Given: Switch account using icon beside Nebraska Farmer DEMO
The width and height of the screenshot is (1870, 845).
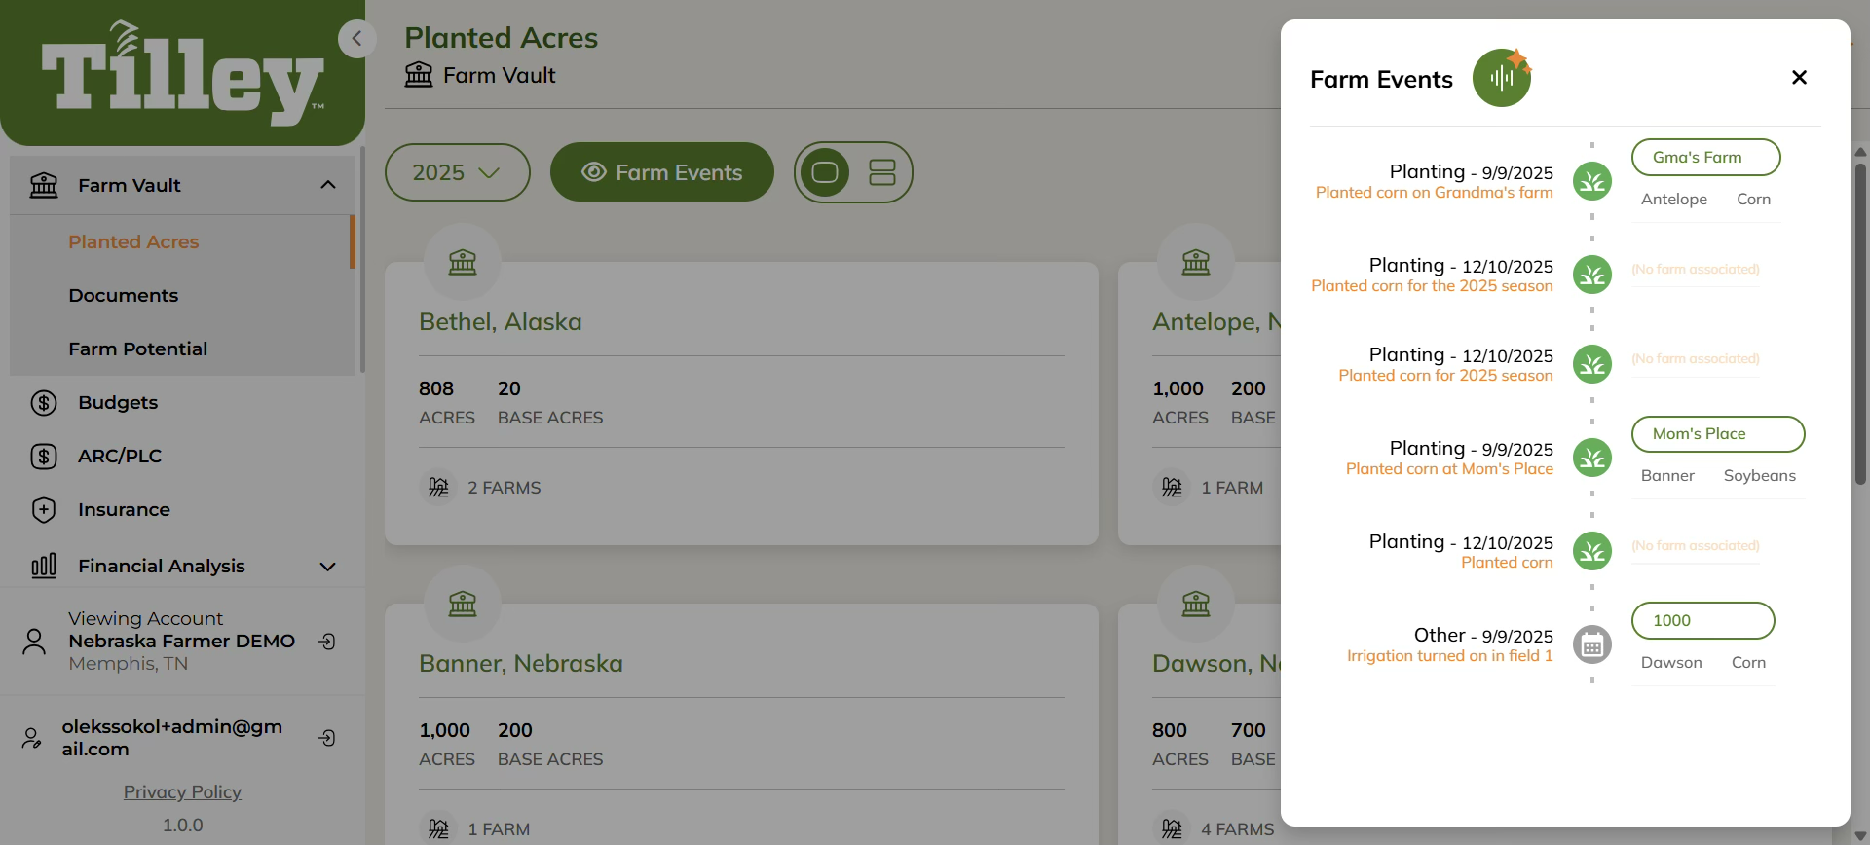Looking at the screenshot, I should (327, 641).
